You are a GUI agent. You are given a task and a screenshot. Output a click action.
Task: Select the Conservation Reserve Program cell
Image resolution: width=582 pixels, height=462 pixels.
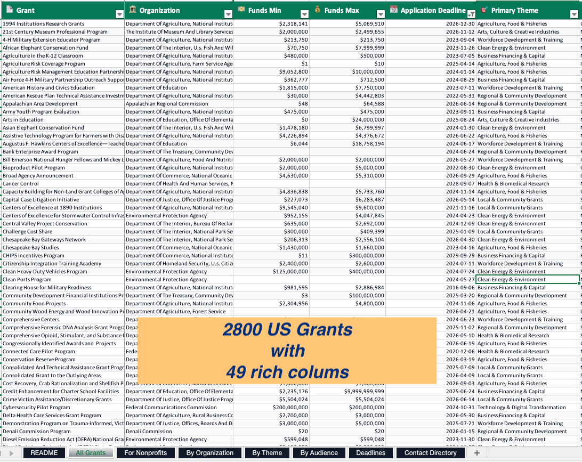(x=63, y=360)
